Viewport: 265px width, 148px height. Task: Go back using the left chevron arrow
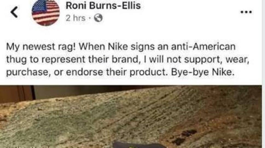click(x=14, y=12)
